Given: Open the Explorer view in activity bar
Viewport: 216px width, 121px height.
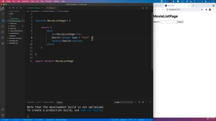Looking at the screenshot, I should point(3,9).
